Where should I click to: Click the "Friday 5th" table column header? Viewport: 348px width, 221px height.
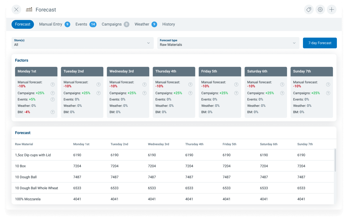pyautogui.click(x=229, y=144)
